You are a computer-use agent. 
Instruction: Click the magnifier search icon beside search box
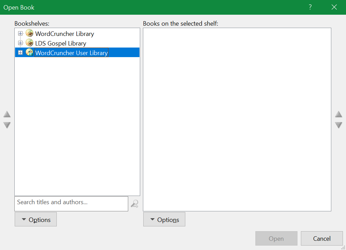134,204
